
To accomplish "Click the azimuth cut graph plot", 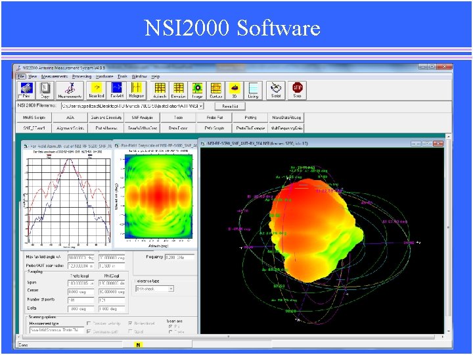I will tap(69, 201).
